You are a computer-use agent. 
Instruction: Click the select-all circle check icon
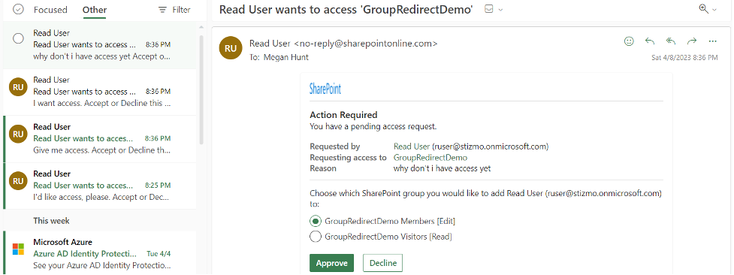click(18, 9)
